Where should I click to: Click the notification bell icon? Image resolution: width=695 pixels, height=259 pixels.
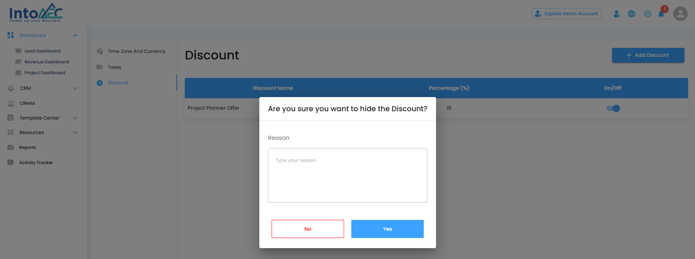(x=661, y=14)
